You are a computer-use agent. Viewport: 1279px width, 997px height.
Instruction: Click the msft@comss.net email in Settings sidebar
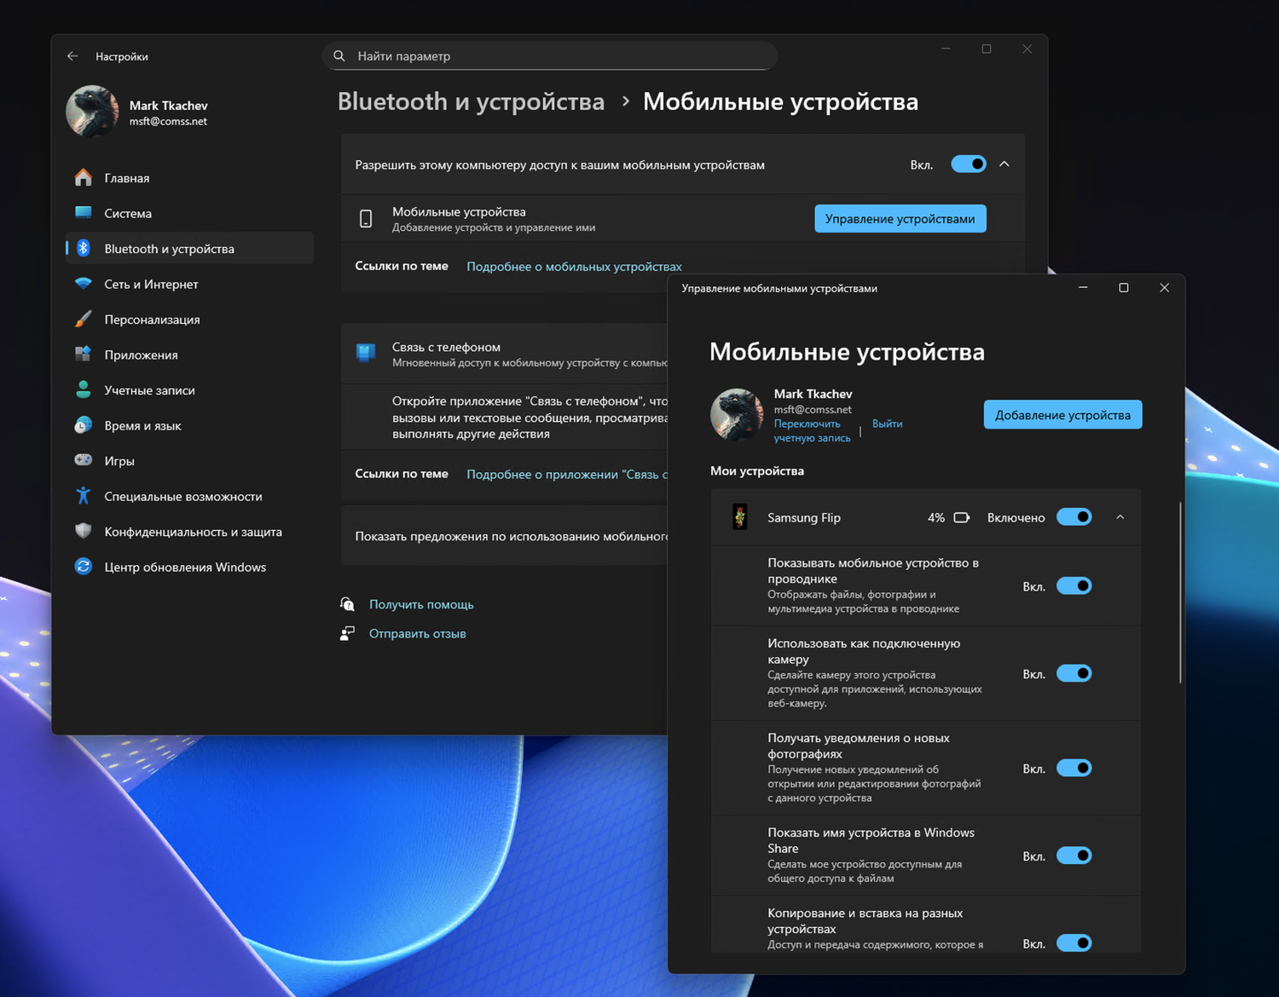coord(168,122)
